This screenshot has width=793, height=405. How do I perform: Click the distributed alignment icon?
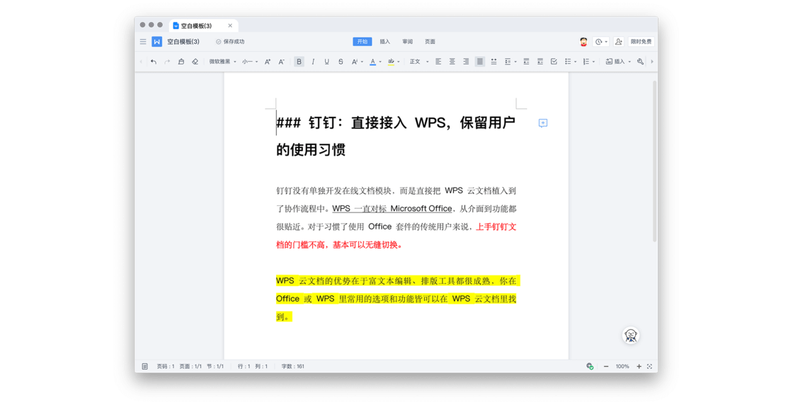[x=494, y=62]
